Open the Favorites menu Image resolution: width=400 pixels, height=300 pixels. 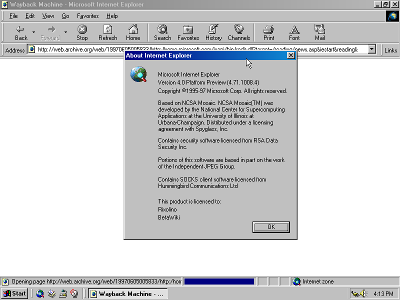coord(88,16)
